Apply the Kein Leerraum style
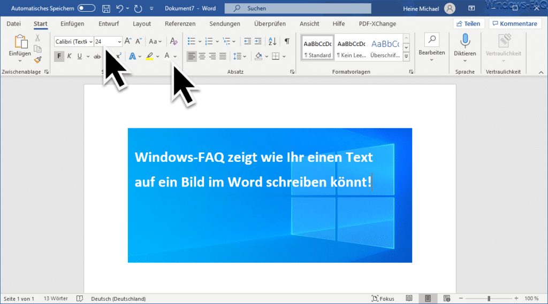 (351, 48)
